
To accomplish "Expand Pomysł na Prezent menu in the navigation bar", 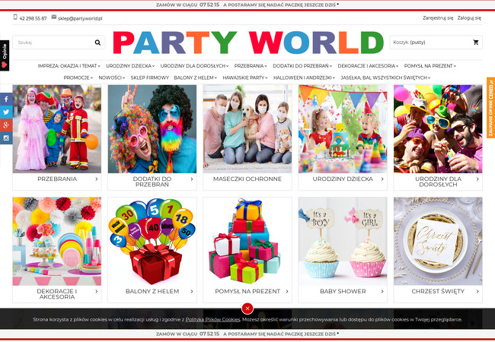I will pos(430,66).
